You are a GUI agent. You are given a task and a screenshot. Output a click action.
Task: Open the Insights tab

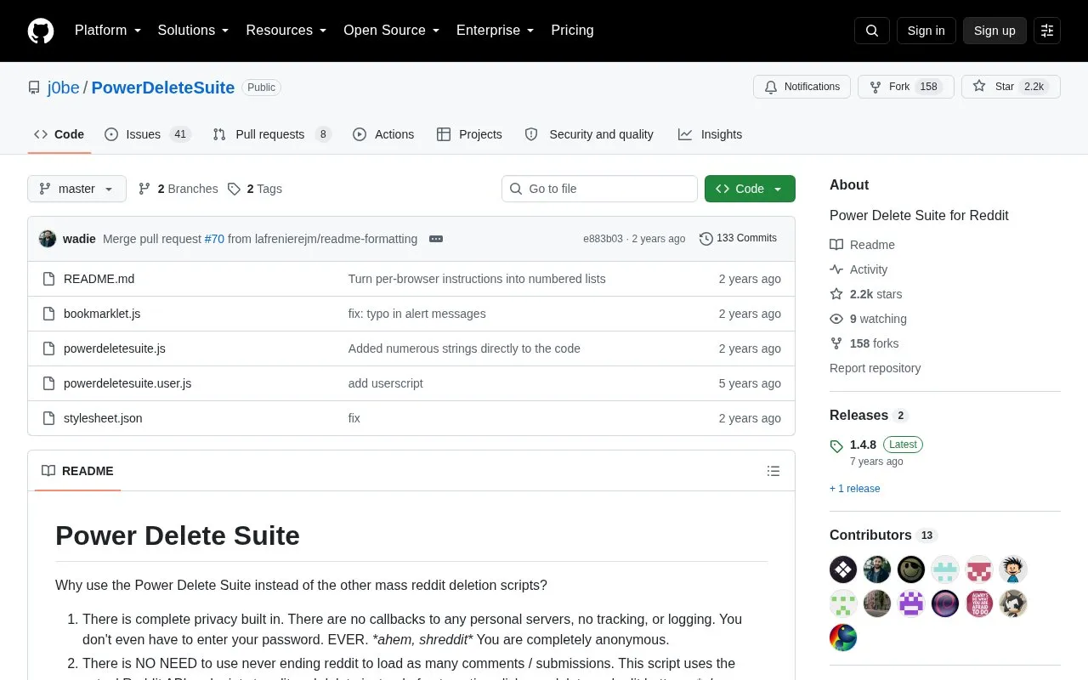(710, 134)
